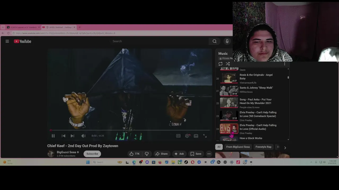Open Firefox from the taskbar

pyautogui.click(x=160, y=162)
